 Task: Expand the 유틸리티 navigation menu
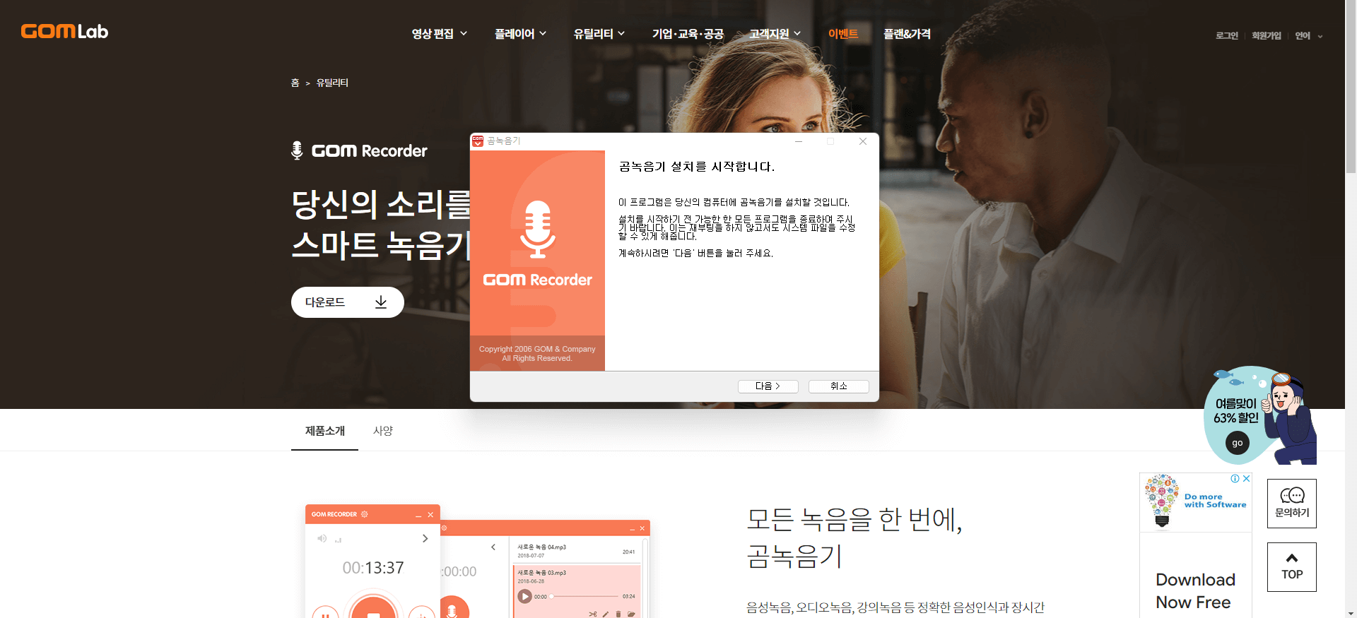599,34
